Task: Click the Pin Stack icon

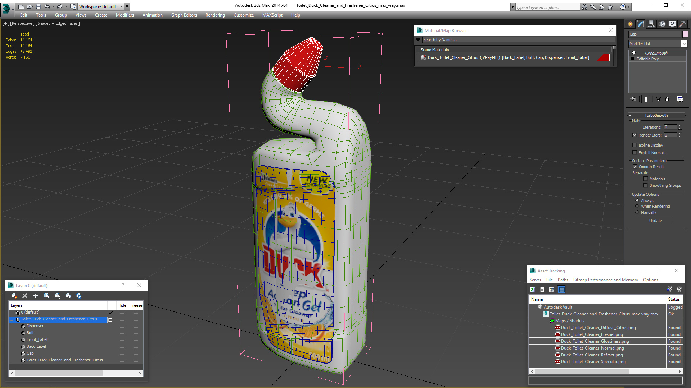Action: (633, 99)
